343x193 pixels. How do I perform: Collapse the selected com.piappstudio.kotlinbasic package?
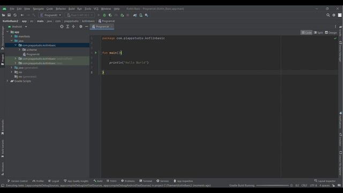[x=16, y=45]
